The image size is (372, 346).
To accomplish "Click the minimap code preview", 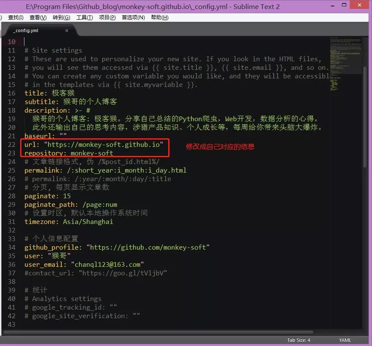I will [346, 64].
